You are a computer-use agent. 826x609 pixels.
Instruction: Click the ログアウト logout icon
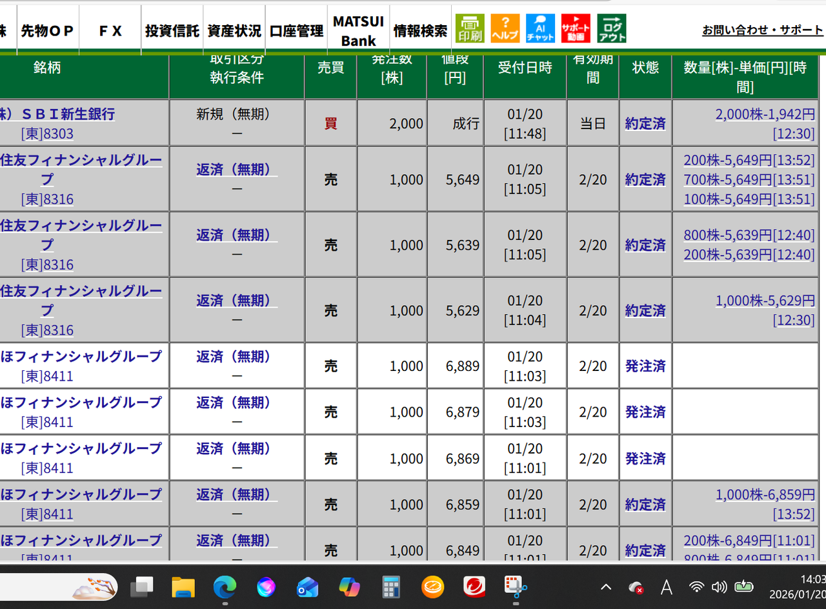pyautogui.click(x=611, y=28)
